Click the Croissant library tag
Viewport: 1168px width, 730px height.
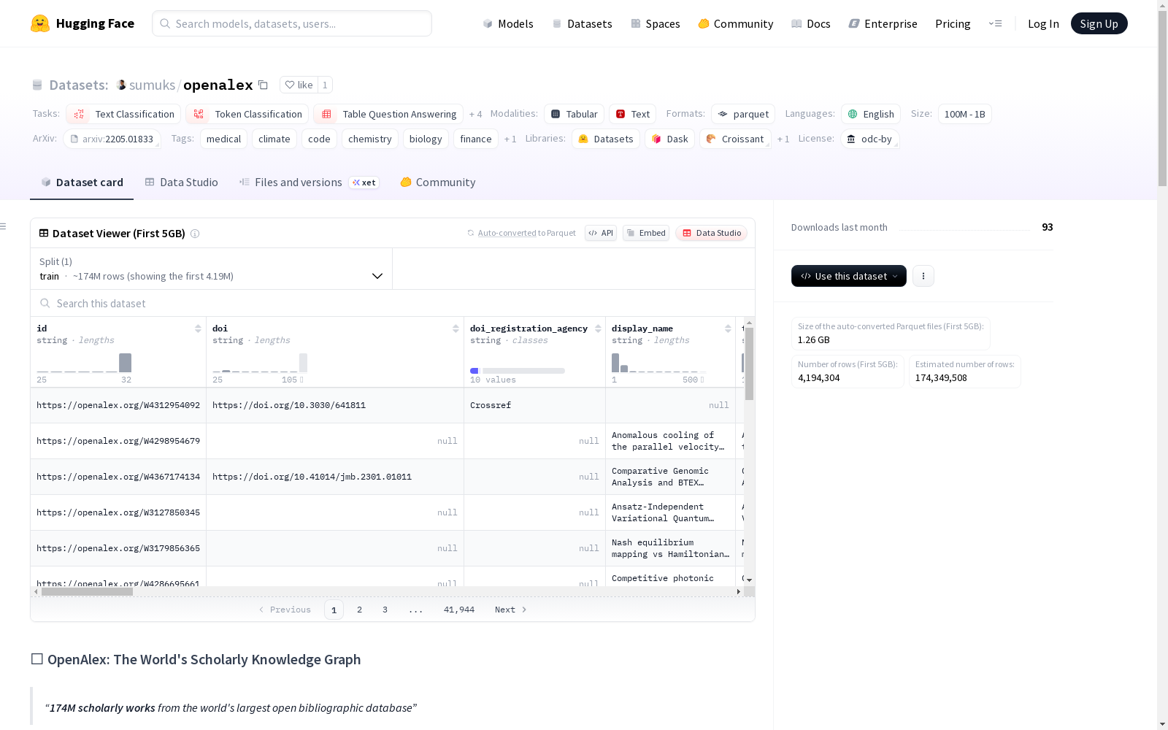tap(735, 139)
